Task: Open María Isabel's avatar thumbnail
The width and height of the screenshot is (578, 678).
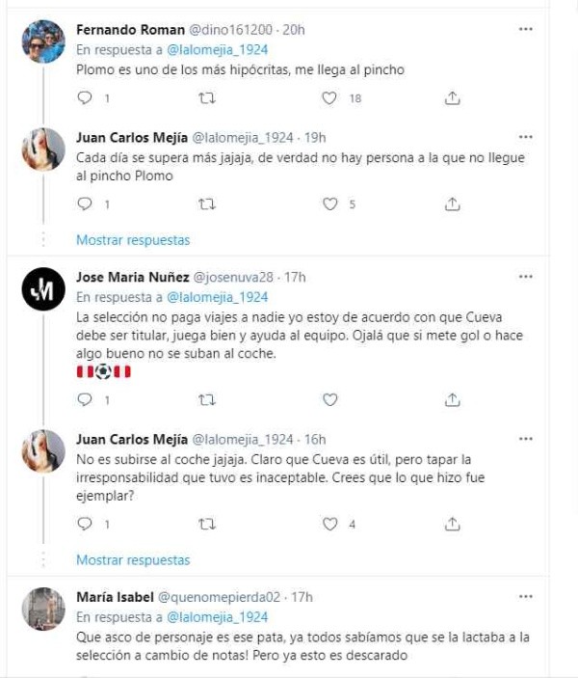Action: tap(43, 610)
